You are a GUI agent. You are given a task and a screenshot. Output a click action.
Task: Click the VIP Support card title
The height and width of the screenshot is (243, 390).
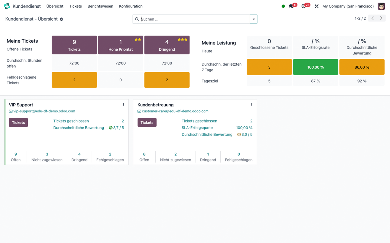click(x=21, y=105)
